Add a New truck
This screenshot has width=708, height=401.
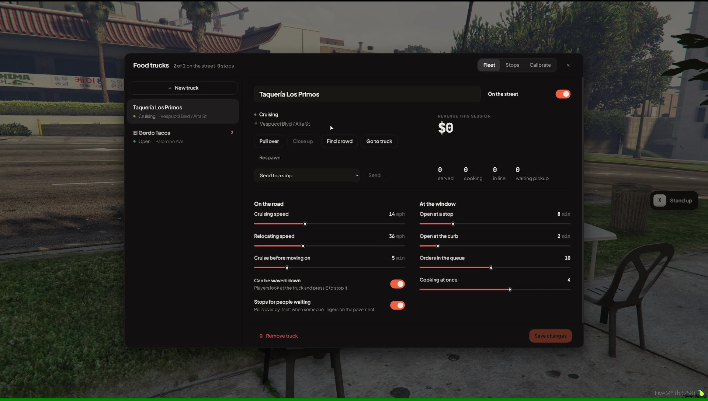(183, 88)
